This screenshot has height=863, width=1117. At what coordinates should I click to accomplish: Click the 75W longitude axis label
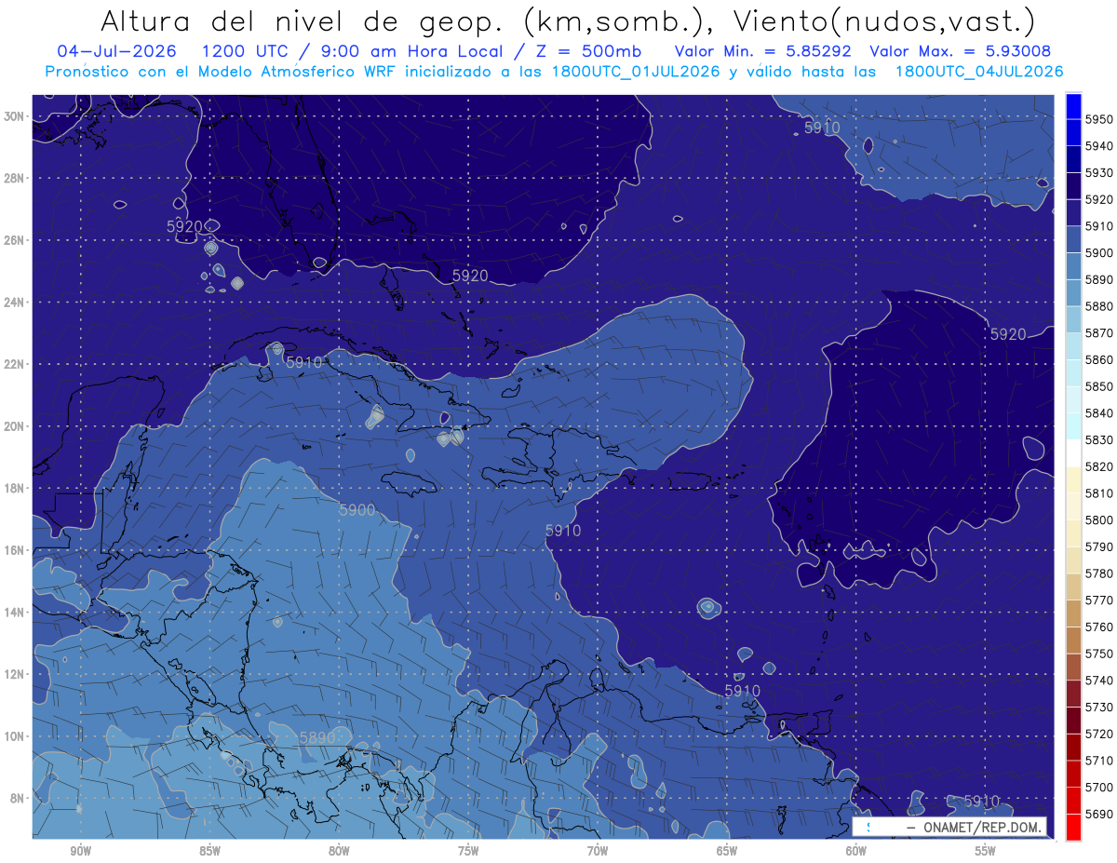[468, 850]
